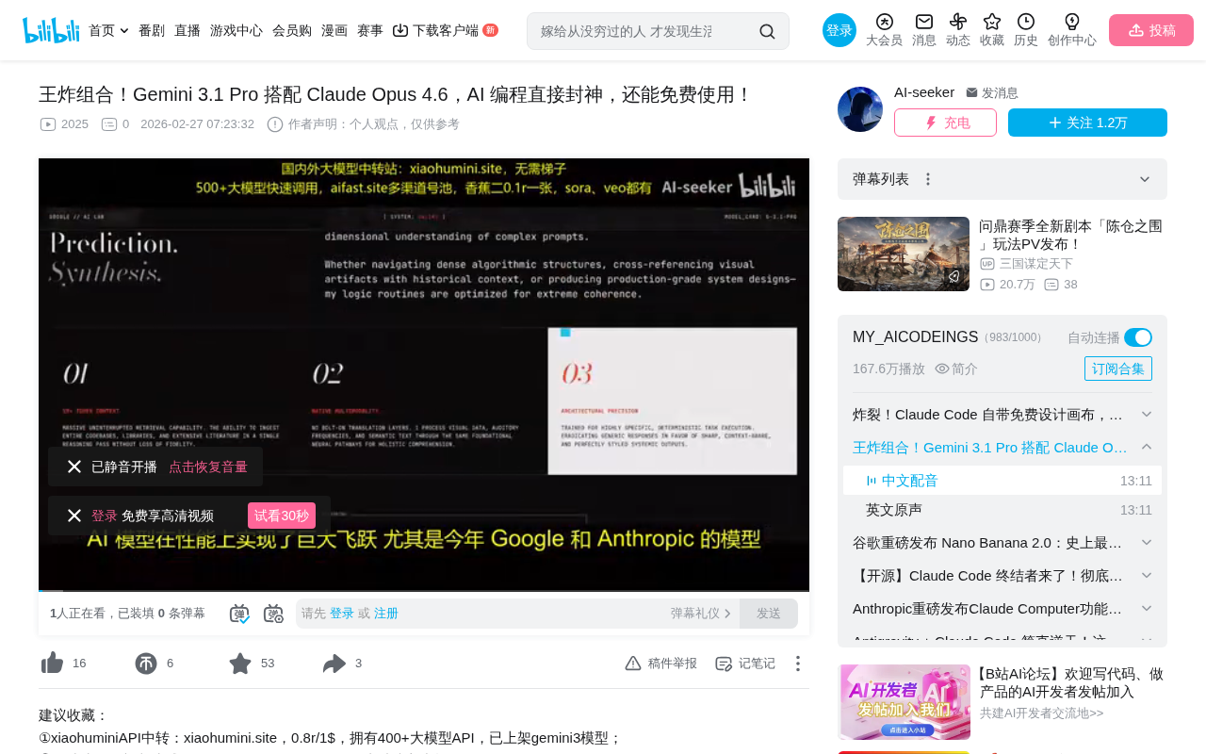
Task: Click the 下载客户端 download icon
Action: [400, 30]
